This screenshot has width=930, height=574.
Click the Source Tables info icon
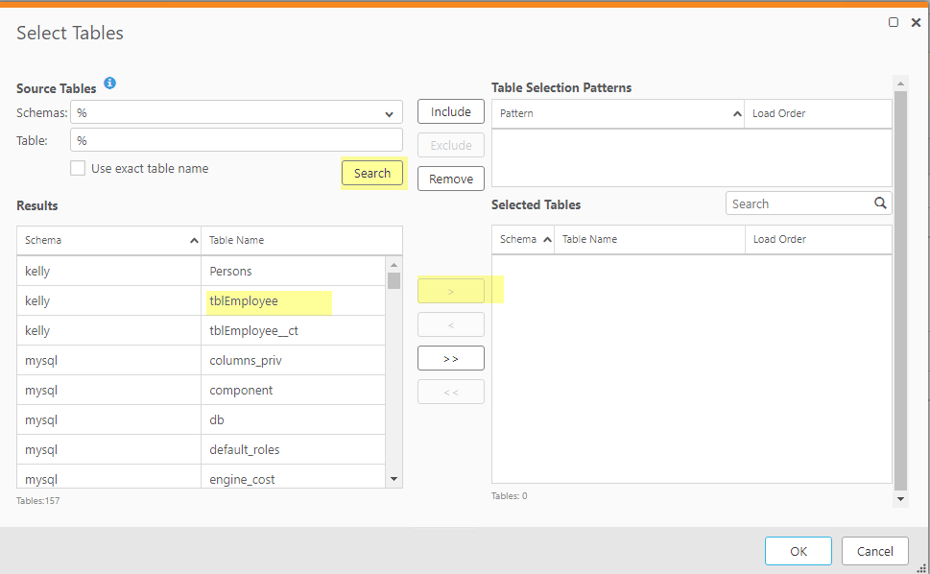(109, 84)
